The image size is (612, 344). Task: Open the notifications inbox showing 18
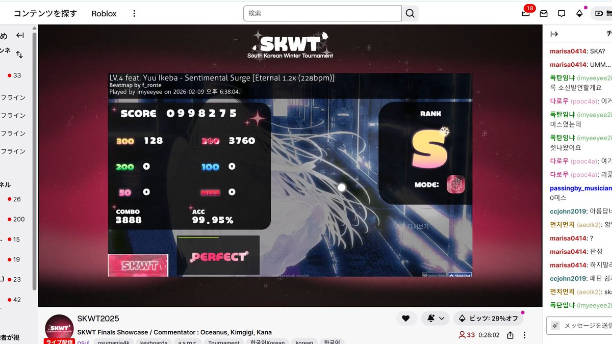click(526, 13)
